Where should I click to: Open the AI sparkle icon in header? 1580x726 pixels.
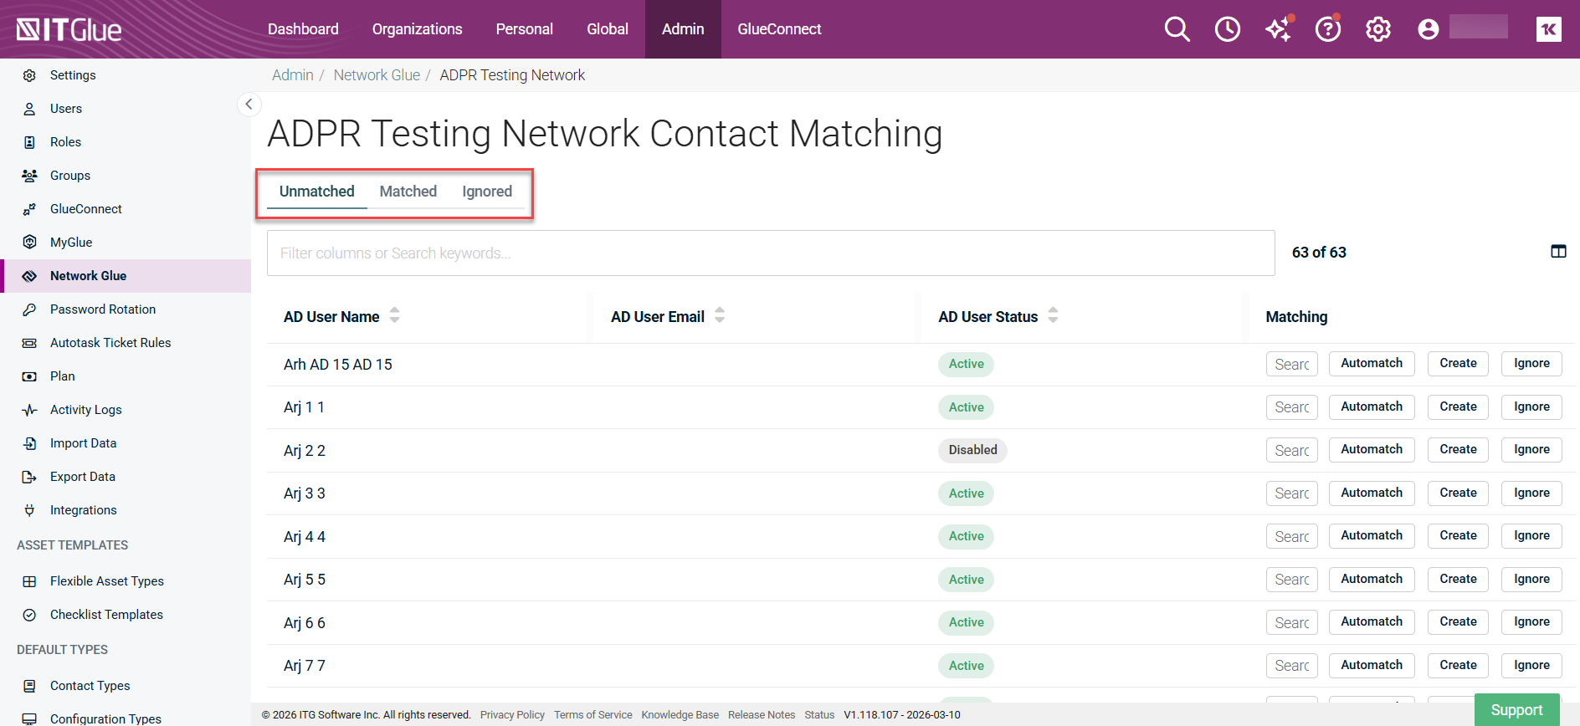pos(1279,29)
